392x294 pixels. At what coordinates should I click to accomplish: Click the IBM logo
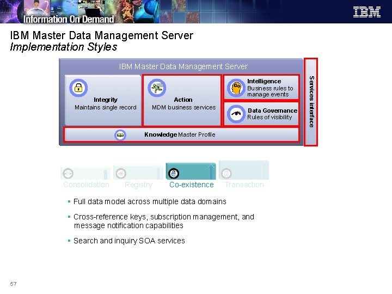(367, 12)
